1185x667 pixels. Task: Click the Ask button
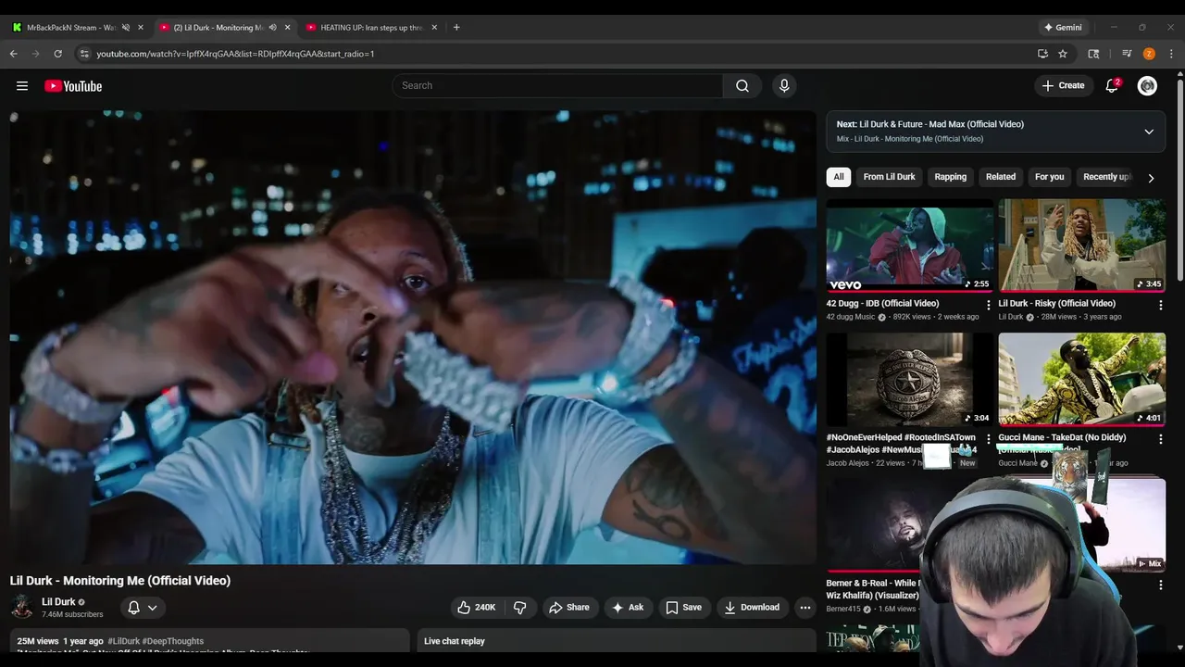[628, 608]
